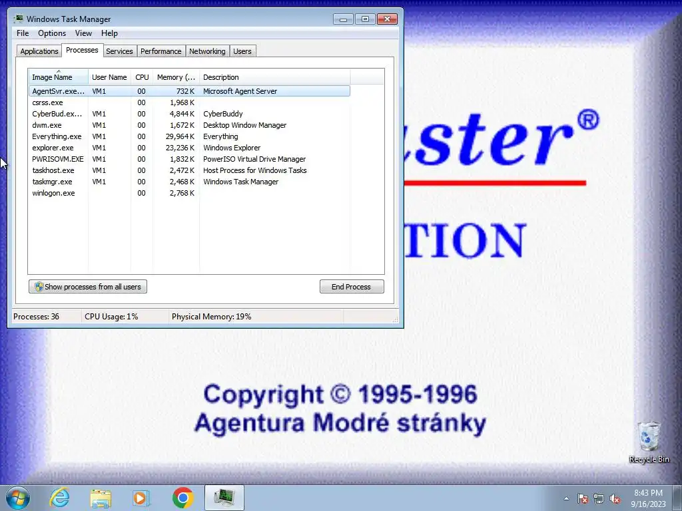Switch to the Networking tab

[x=208, y=51]
